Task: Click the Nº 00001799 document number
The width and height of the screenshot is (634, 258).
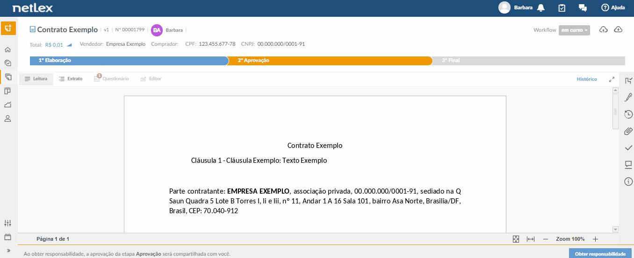Action: click(130, 30)
